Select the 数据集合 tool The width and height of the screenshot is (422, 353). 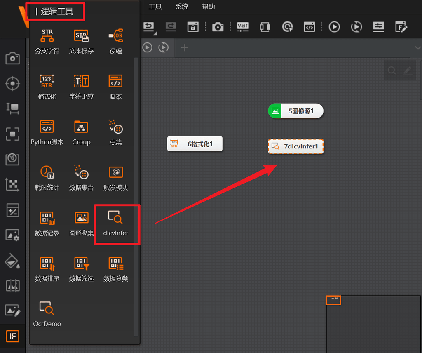tap(81, 178)
